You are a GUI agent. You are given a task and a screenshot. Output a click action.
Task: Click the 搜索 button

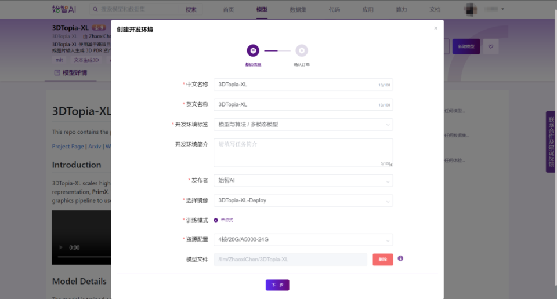click(191, 10)
